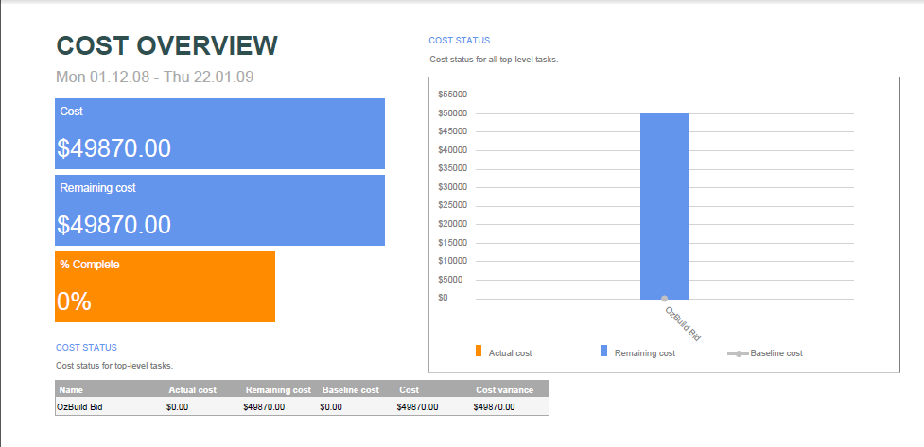Click the OzBuild Bid label under chart axis
This screenshot has width=924, height=447.
pyautogui.click(x=681, y=322)
